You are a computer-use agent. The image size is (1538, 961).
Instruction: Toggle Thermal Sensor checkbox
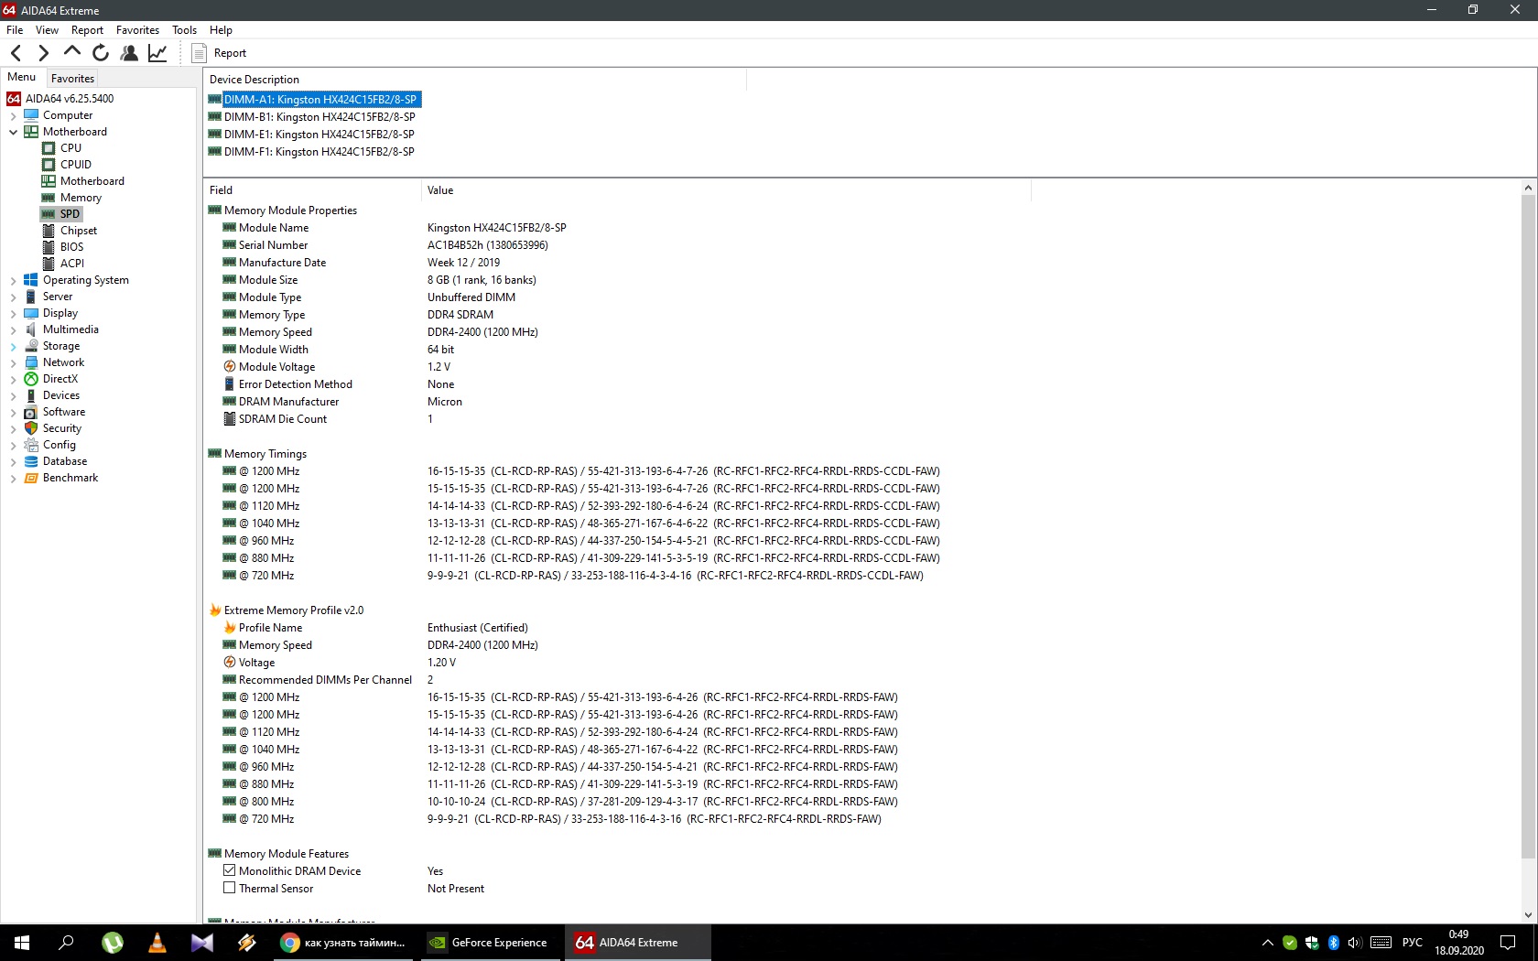[x=230, y=889]
